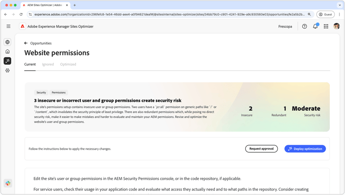Viewport: 345px width, 195px height.
Task: Open the app switcher grid icon
Action: [x=326, y=26]
